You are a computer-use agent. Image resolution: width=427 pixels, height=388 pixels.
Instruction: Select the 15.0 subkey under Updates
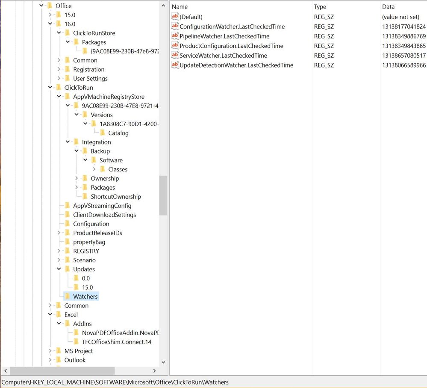(x=88, y=287)
